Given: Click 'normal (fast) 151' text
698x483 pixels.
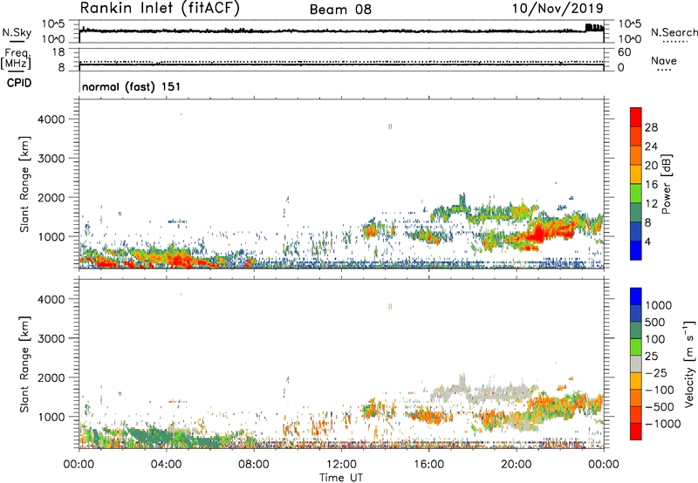Looking at the screenshot, I should tap(132, 86).
